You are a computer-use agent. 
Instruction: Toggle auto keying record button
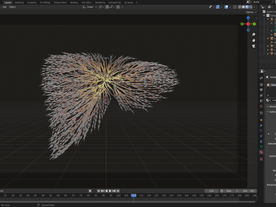point(90,191)
